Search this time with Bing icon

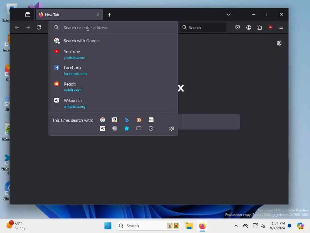pos(127,120)
